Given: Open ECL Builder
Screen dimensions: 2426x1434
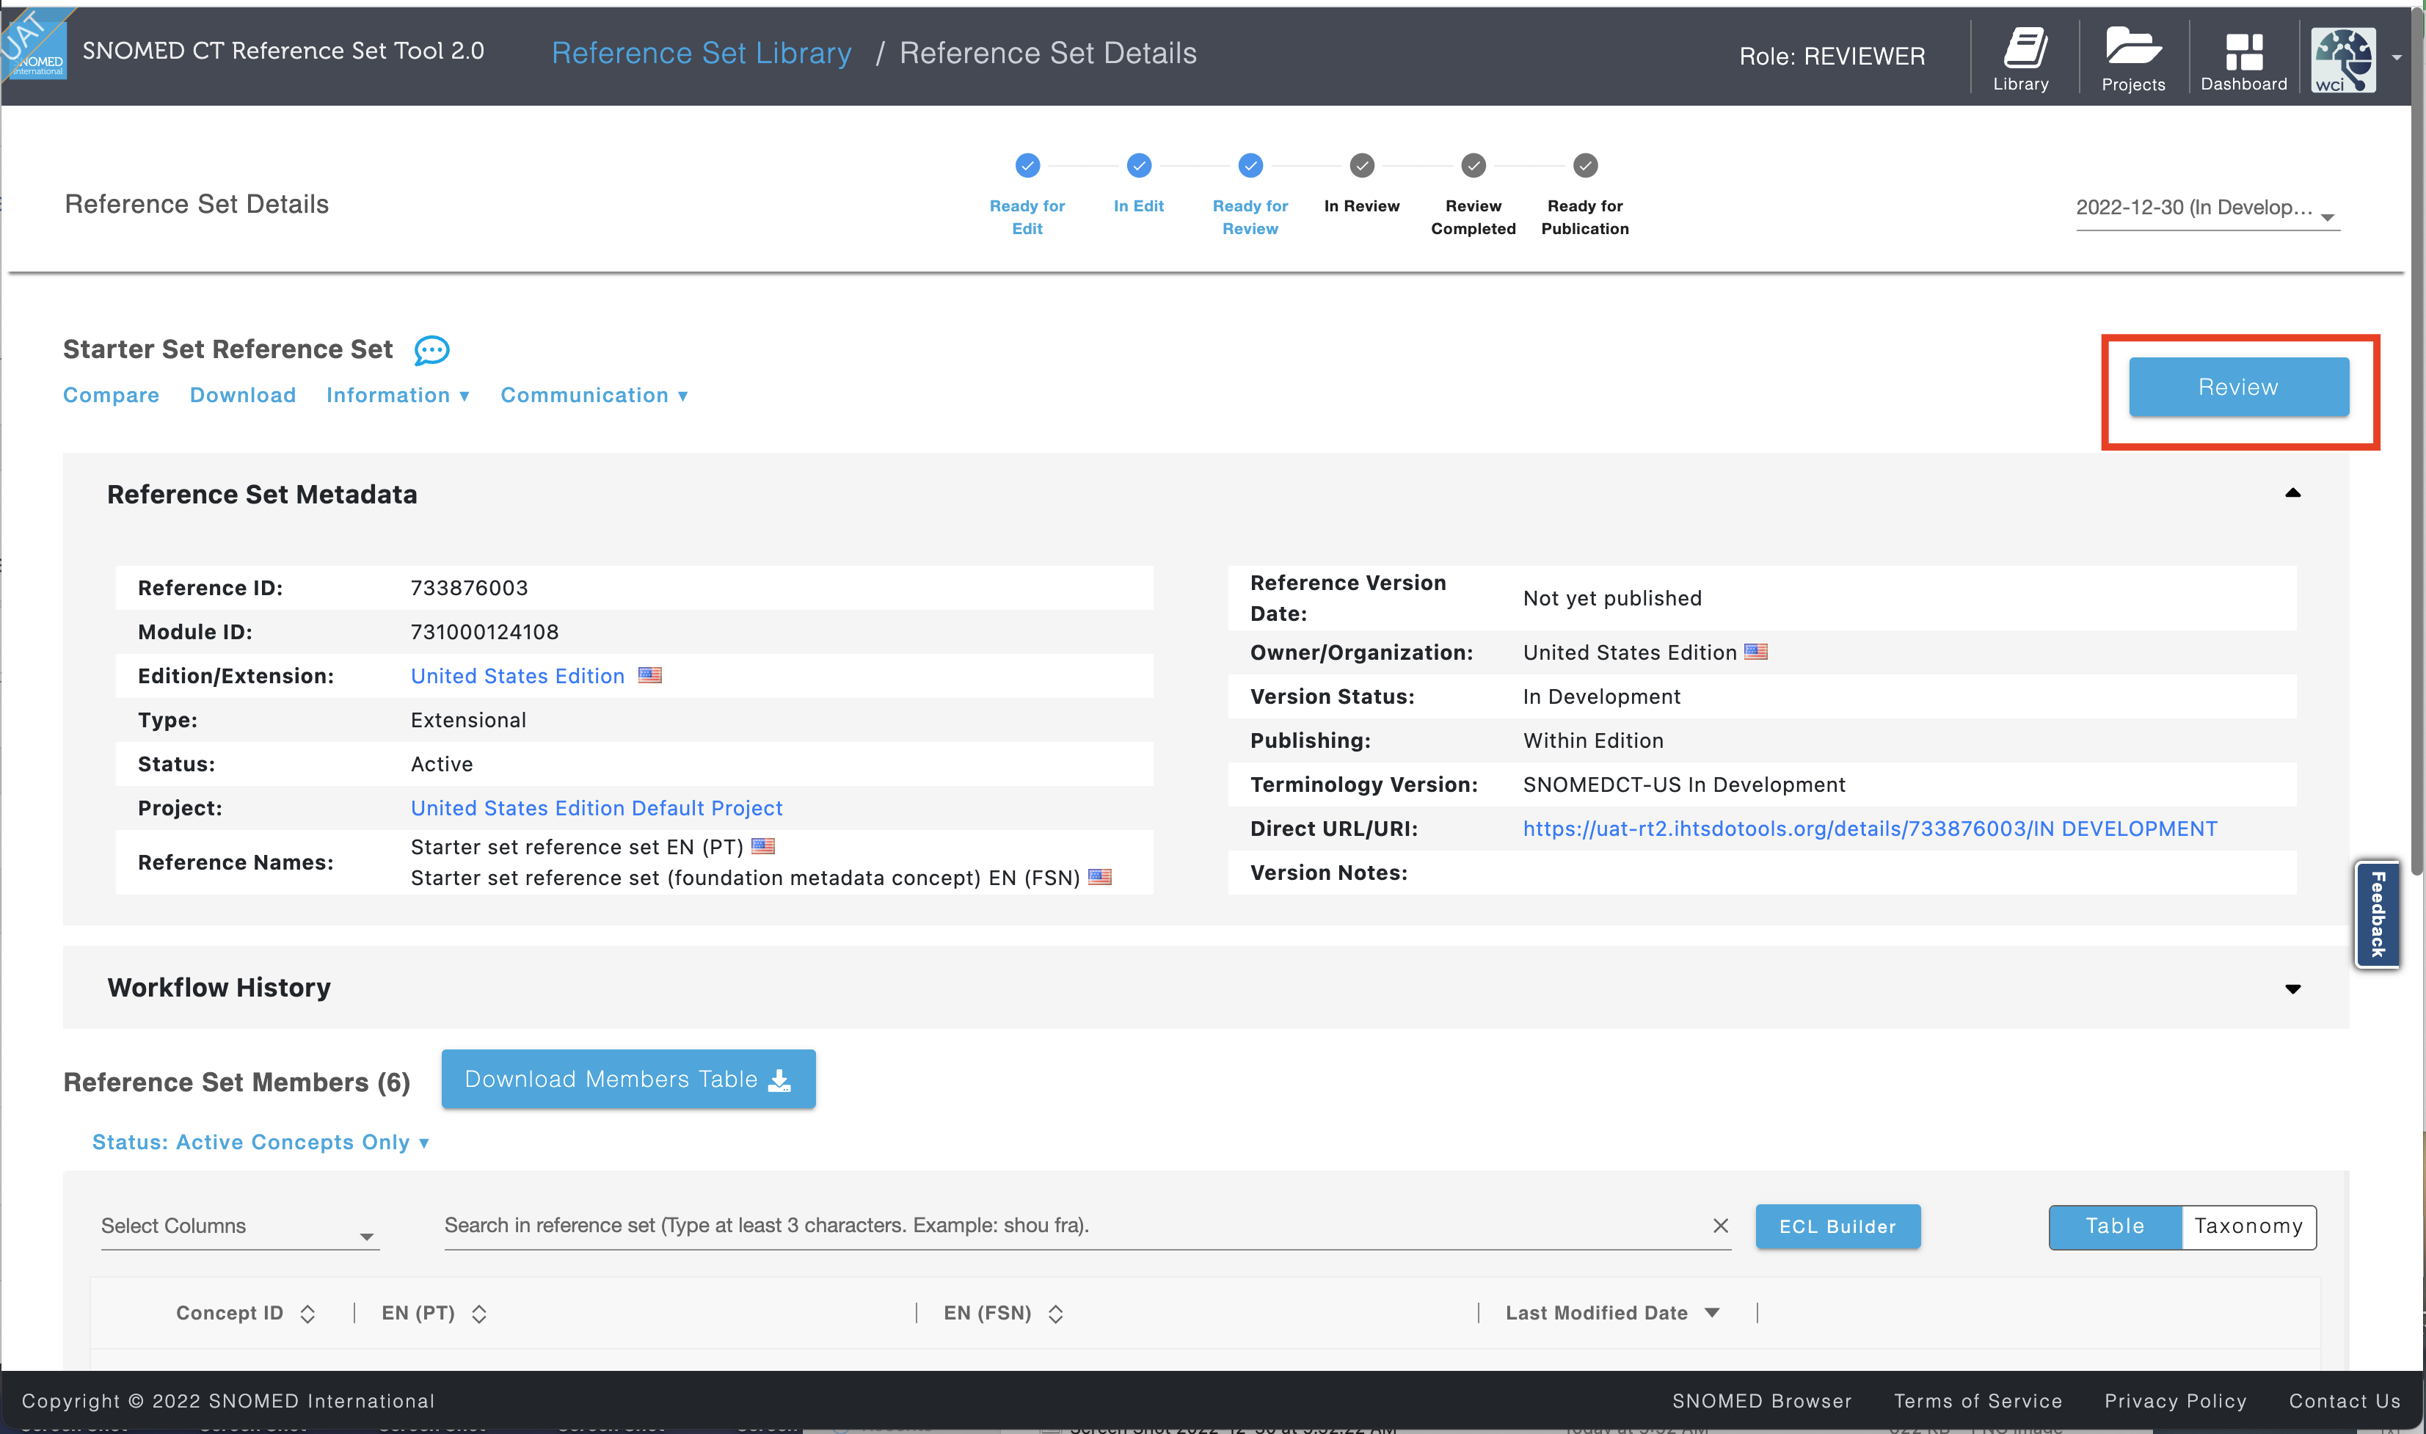Looking at the screenshot, I should (1837, 1226).
